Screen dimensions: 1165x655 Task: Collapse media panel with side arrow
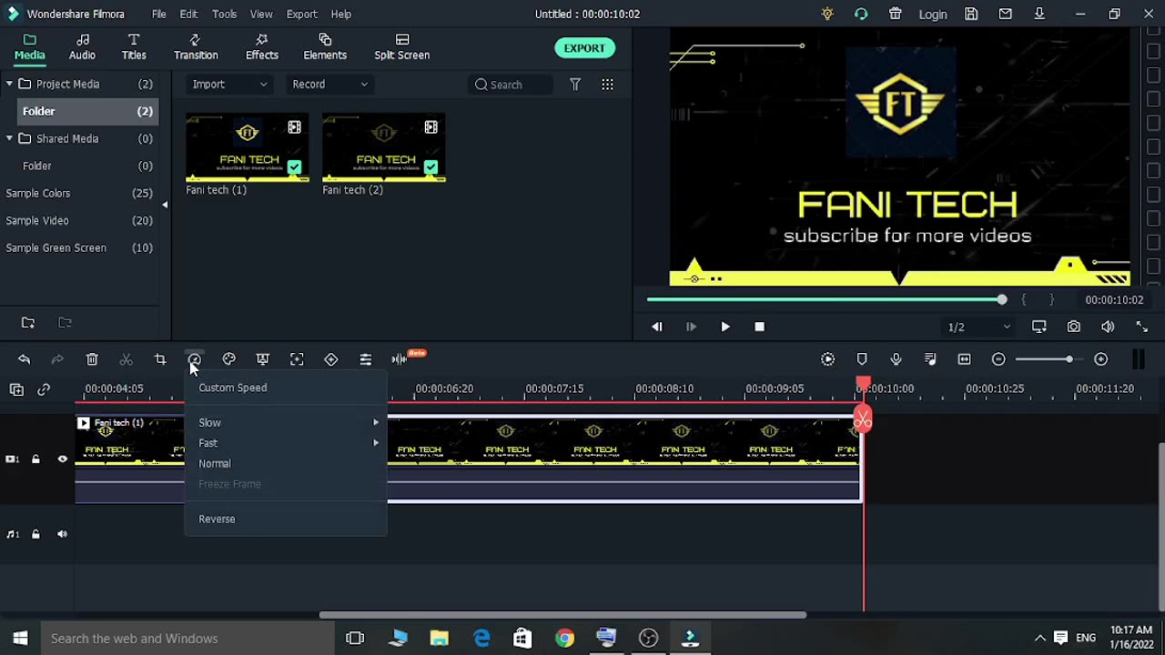(x=165, y=205)
